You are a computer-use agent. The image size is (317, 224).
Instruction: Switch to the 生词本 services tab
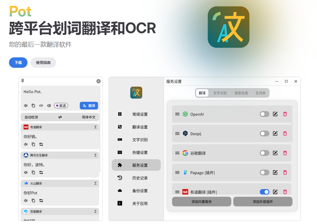(261, 93)
